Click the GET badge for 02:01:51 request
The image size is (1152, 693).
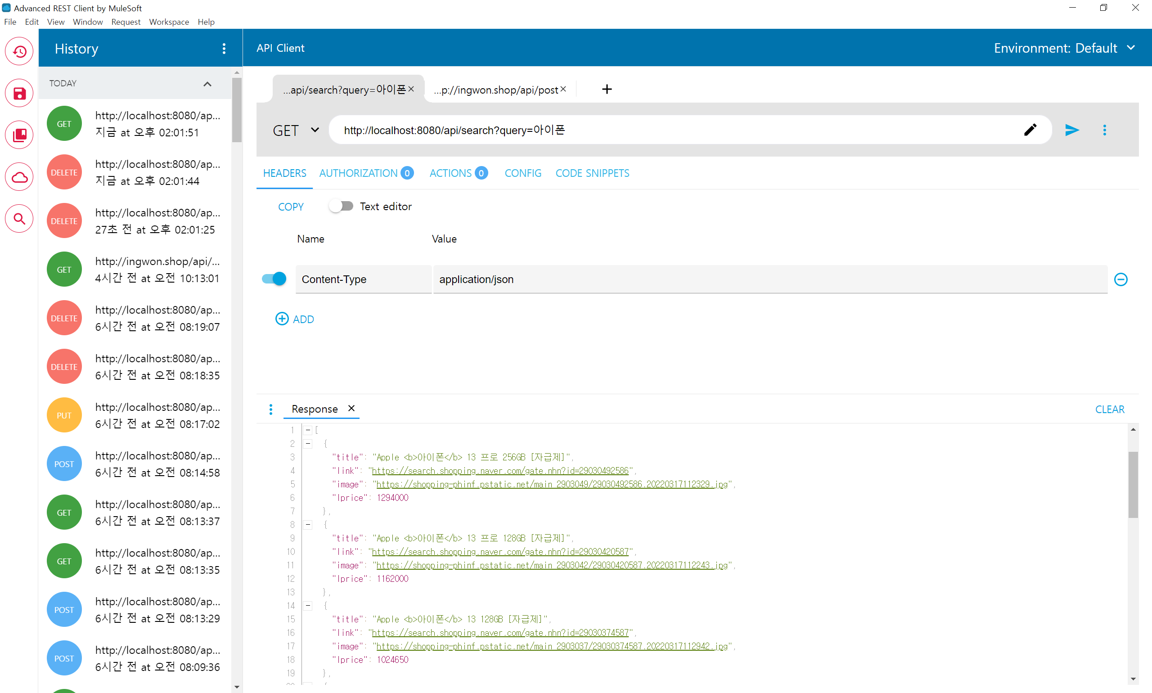64,124
